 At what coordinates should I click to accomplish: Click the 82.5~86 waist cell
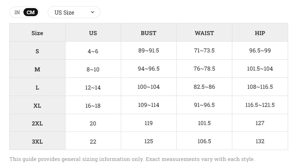[x=204, y=87]
